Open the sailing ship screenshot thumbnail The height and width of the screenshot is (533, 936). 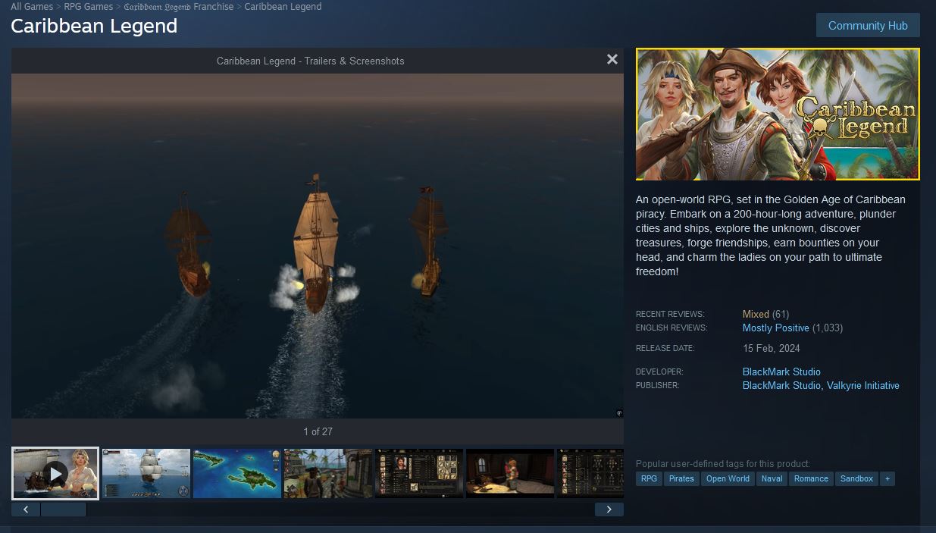pos(146,474)
